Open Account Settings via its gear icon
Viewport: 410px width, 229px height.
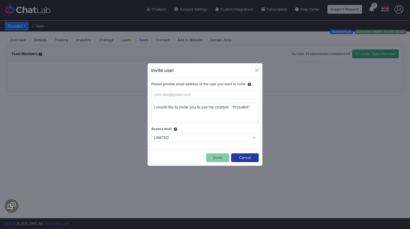(x=176, y=9)
